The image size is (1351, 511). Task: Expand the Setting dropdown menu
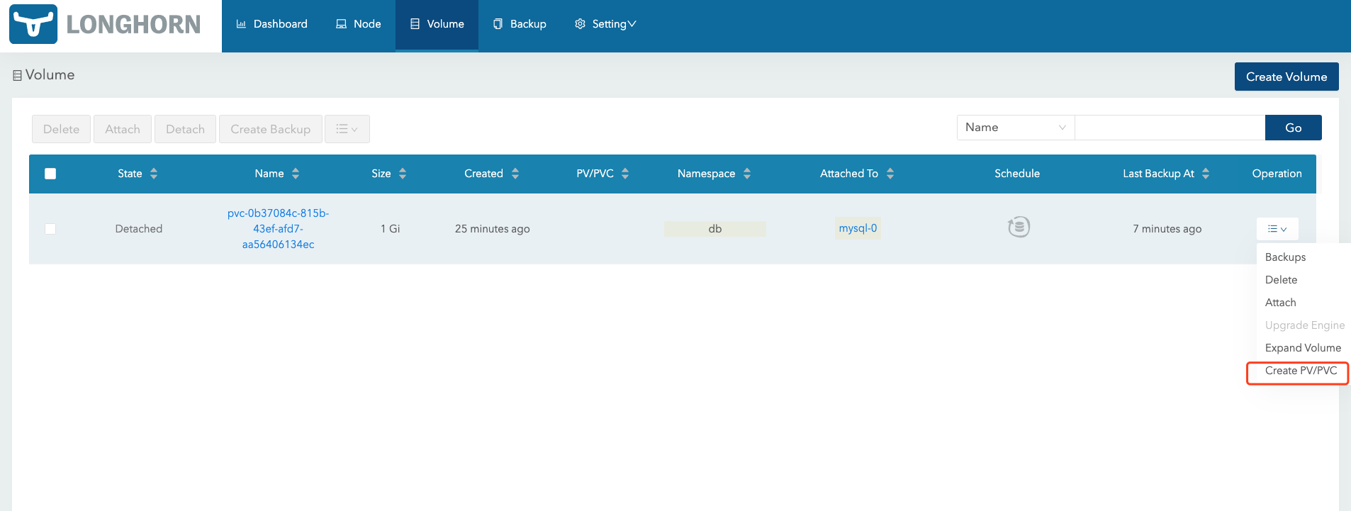point(605,24)
